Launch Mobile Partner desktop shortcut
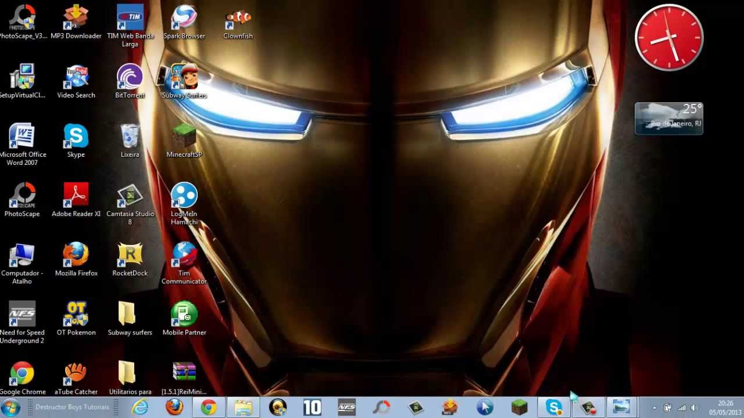 tap(184, 319)
